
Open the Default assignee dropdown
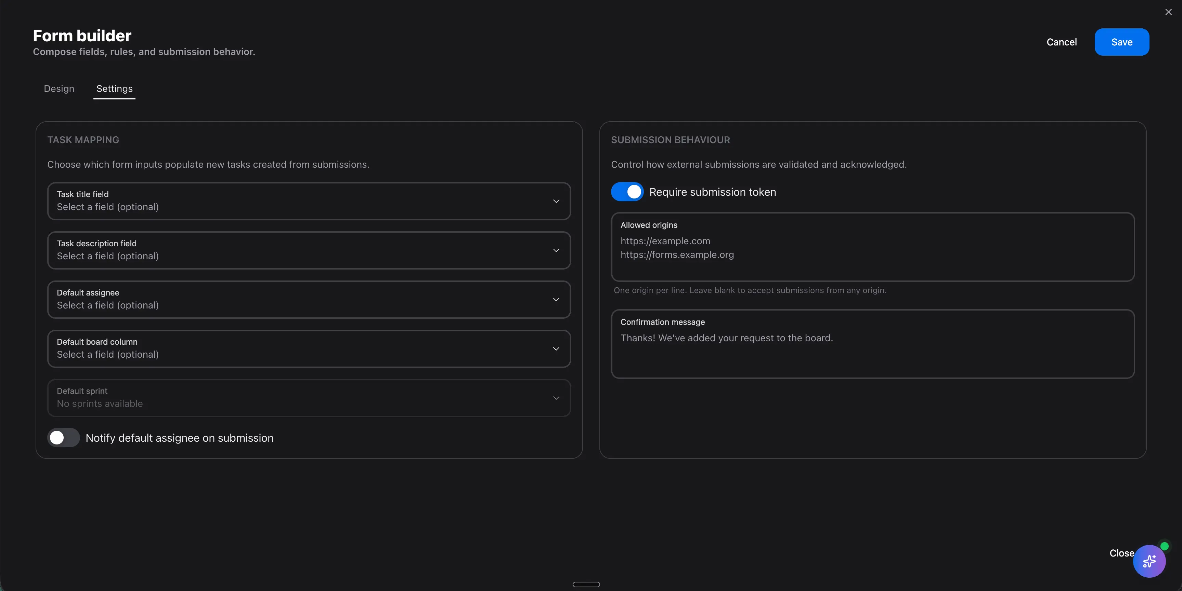[308, 299]
